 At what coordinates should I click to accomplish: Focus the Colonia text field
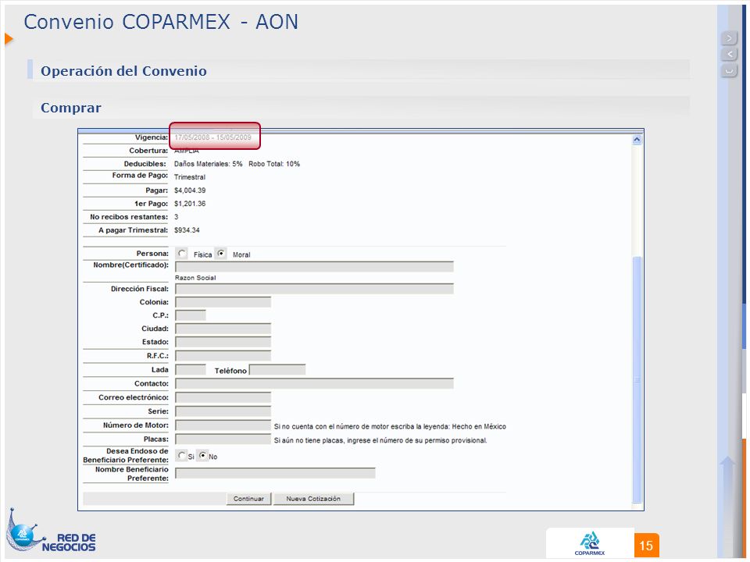tap(223, 302)
